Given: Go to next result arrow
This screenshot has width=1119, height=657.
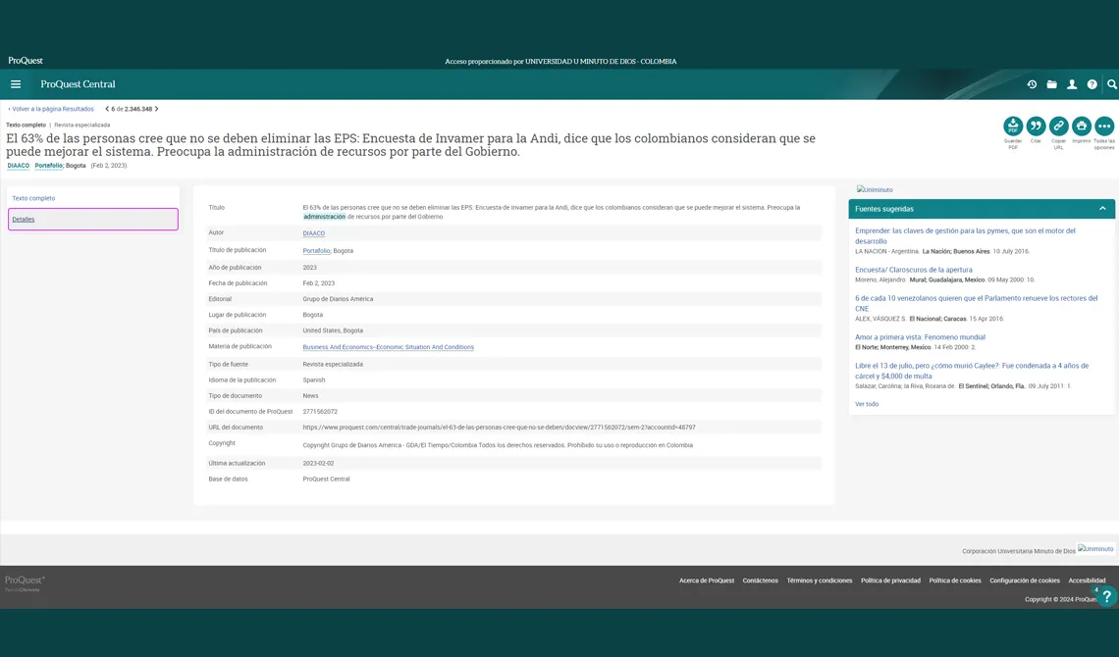Looking at the screenshot, I should coord(157,109).
